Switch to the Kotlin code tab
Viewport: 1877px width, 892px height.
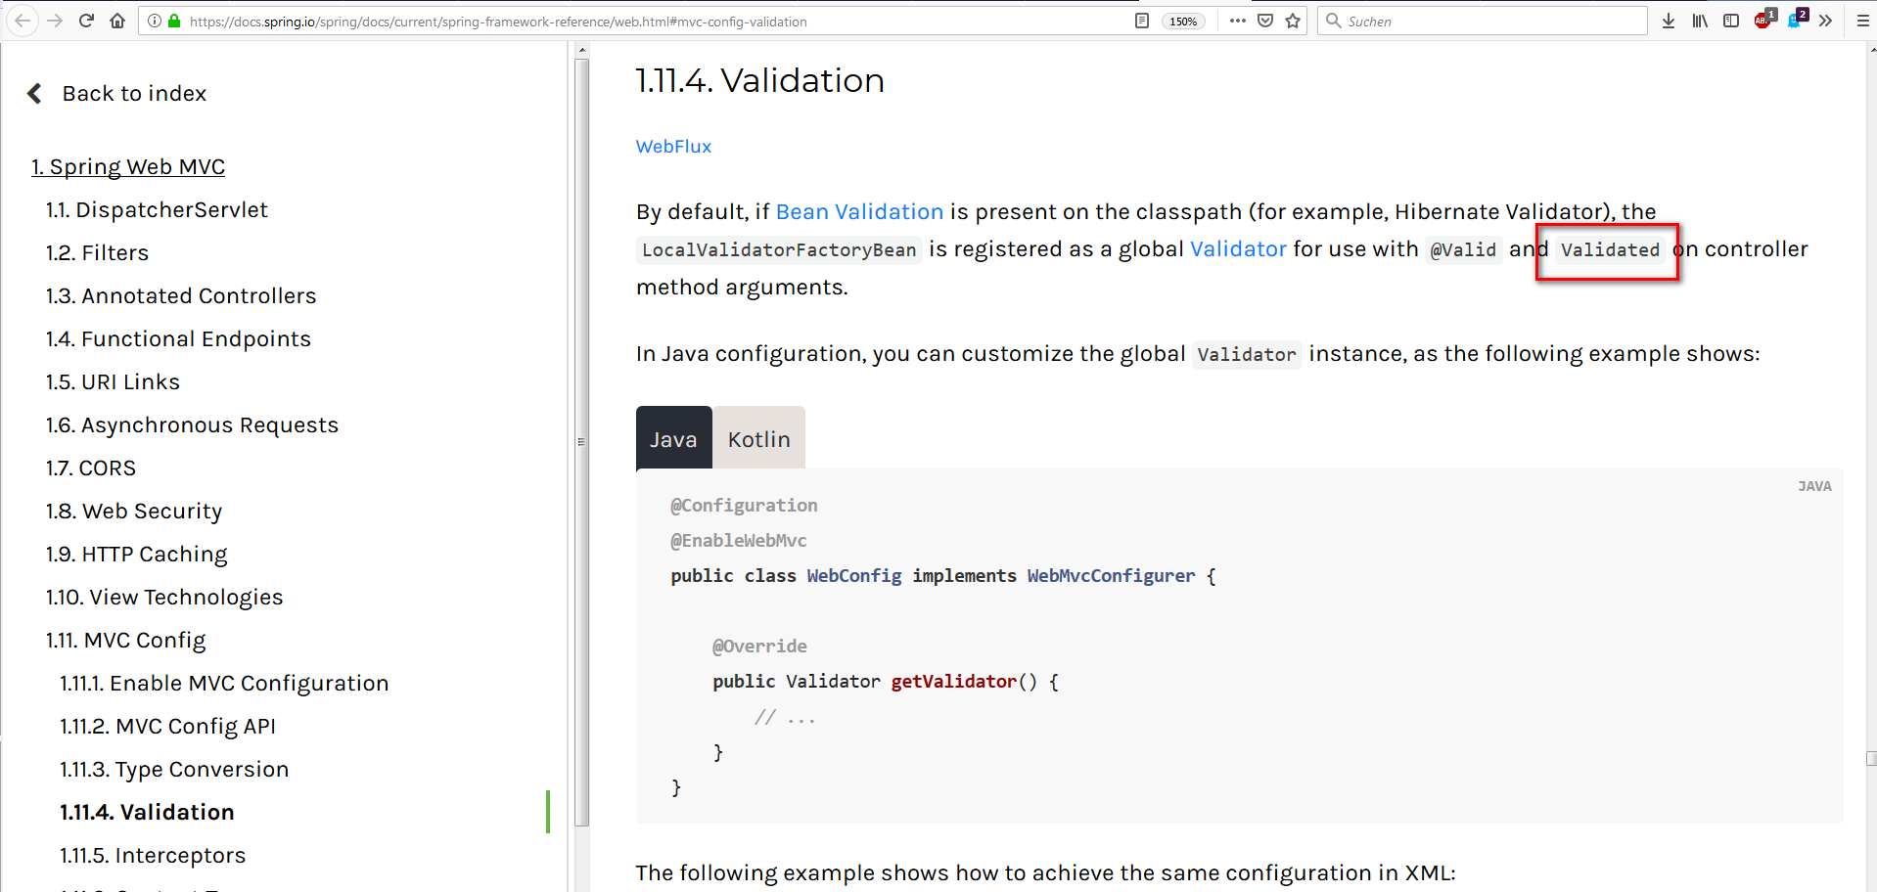point(759,438)
